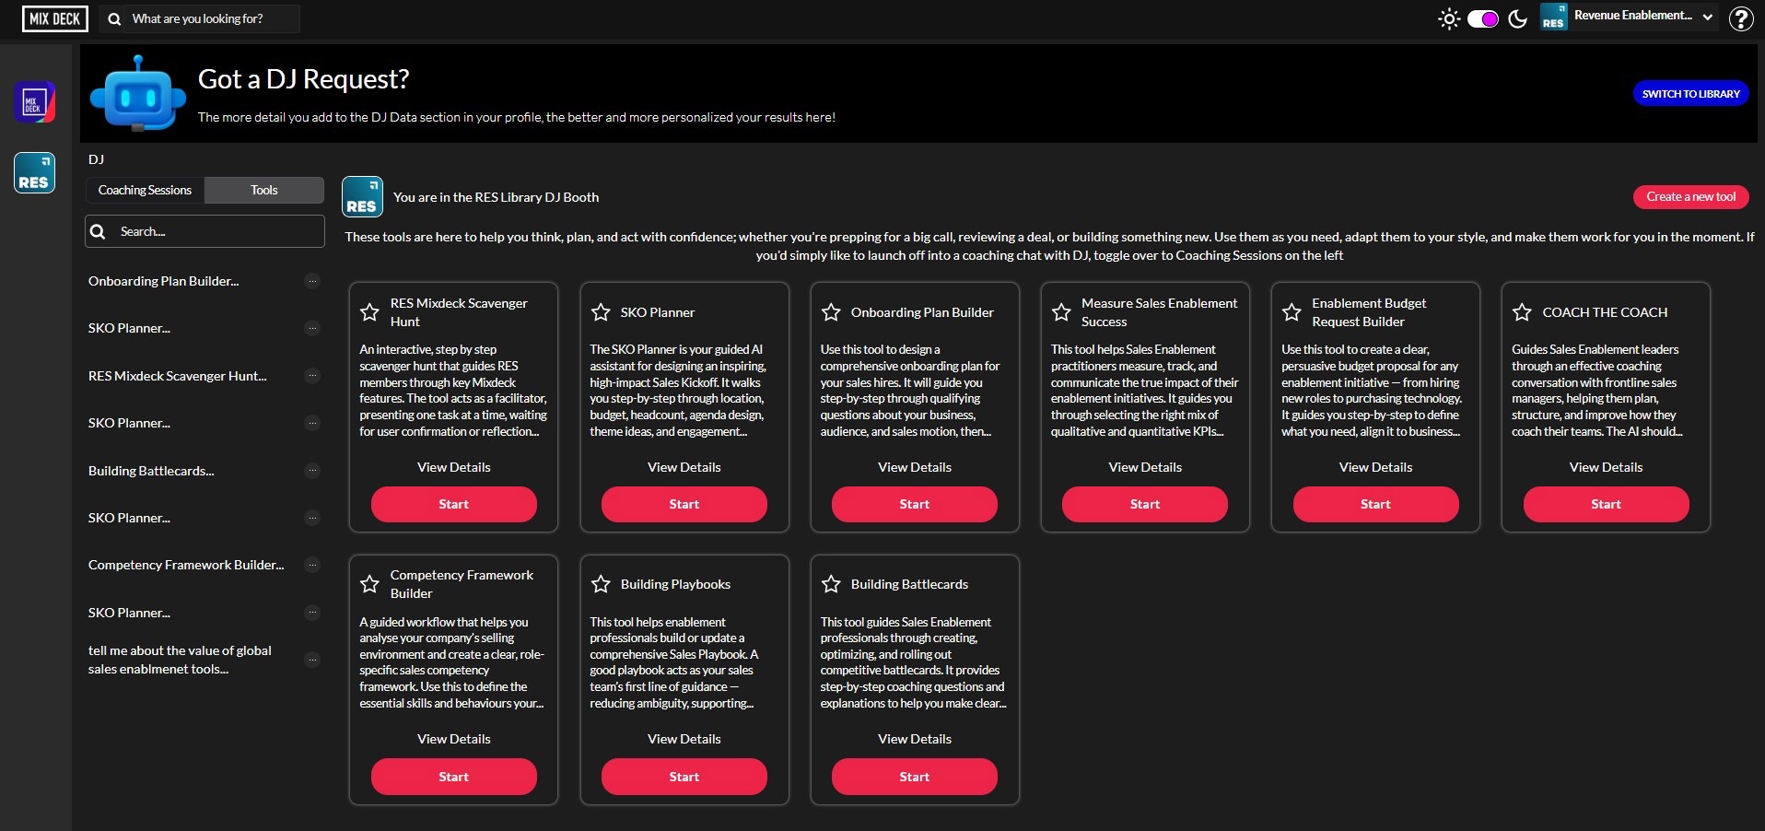Open the help question mark icon
The height and width of the screenshot is (831, 1765).
click(1740, 18)
